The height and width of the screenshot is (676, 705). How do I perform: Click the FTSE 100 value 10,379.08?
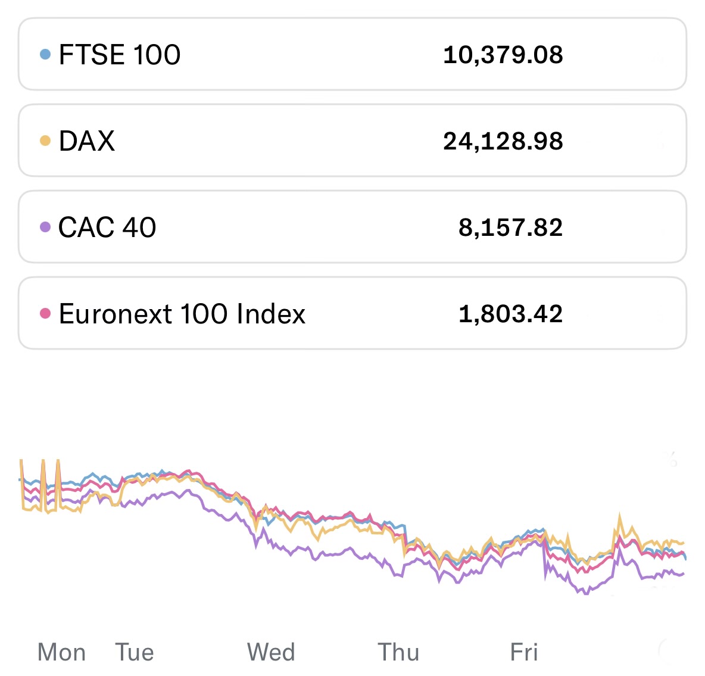click(x=503, y=55)
